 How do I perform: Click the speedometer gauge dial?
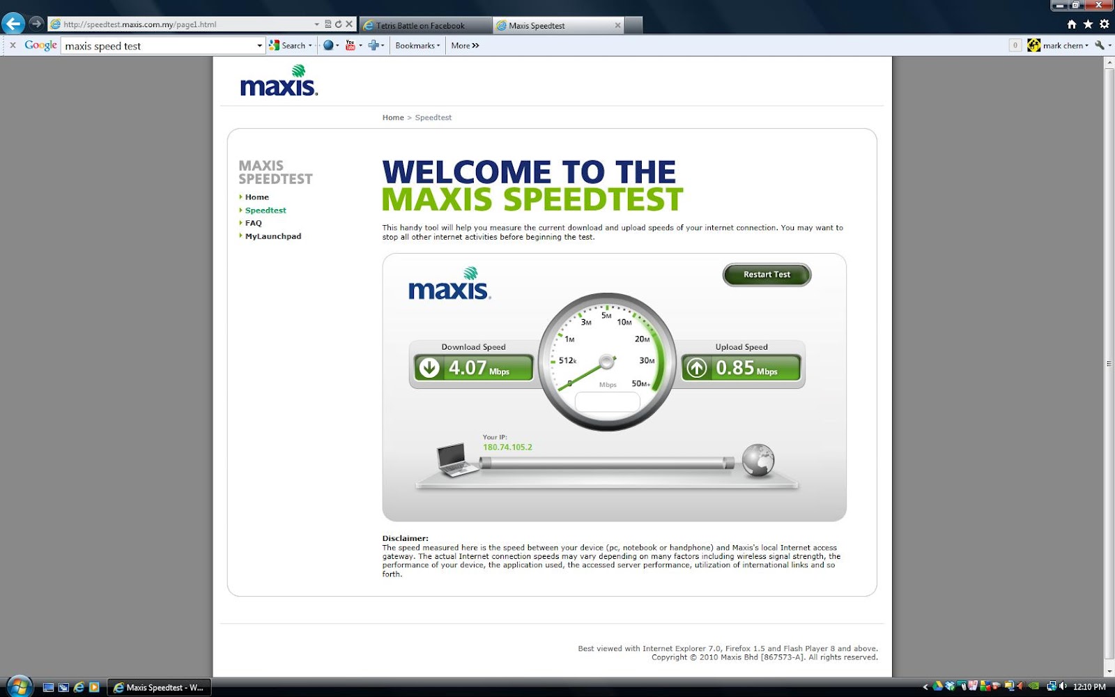tap(607, 362)
